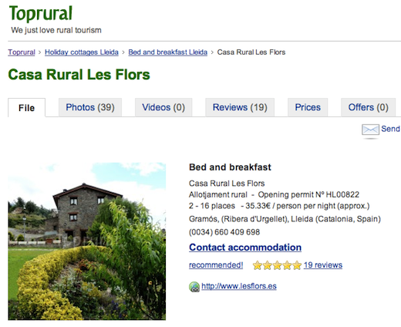Click the five-star rating icons
The width and height of the screenshot is (401, 327).
pyautogui.click(x=277, y=265)
